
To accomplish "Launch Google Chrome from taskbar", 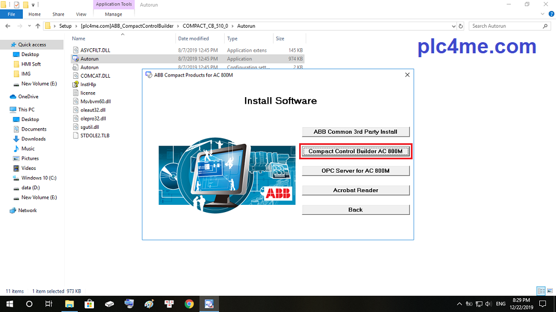I will coord(189,304).
